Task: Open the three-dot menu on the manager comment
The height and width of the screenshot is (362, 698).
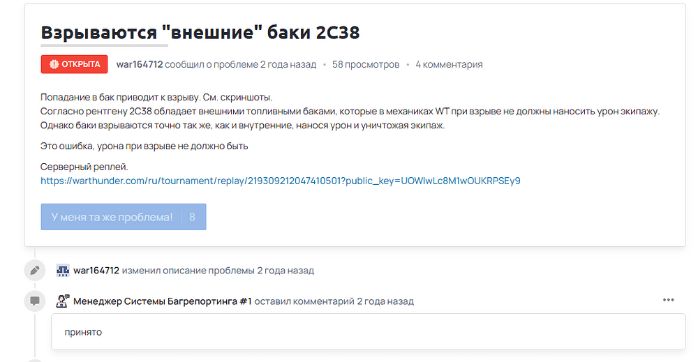Action: point(668,300)
